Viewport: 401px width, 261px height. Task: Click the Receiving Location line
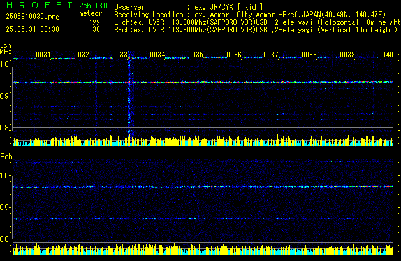(250, 15)
